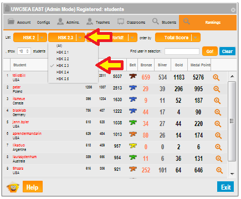Click blacklab's blue belt icon
241x199 pixels.
[133, 111]
